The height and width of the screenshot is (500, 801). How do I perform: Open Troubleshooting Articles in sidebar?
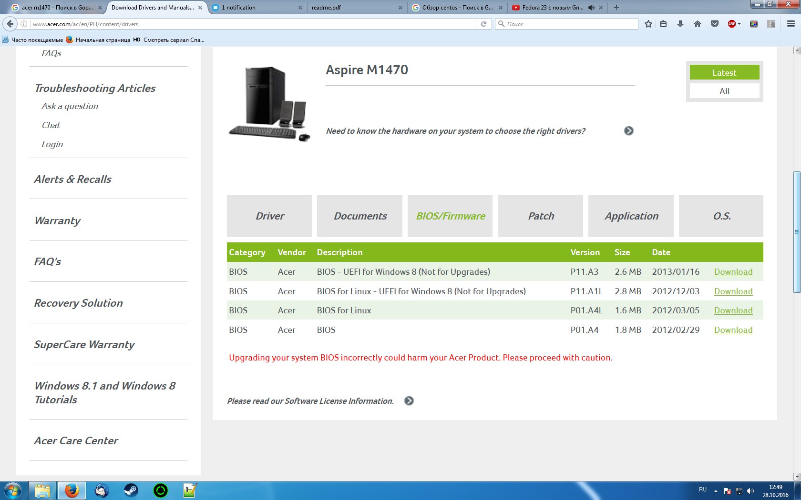(x=95, y=88)
